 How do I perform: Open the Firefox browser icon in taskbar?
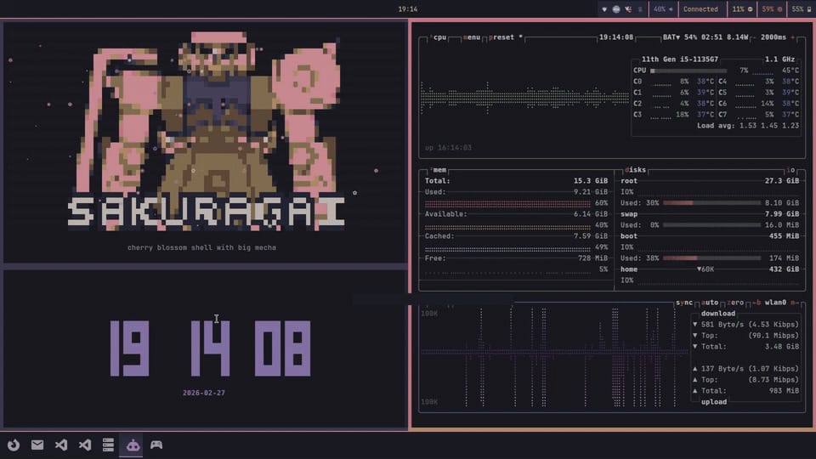(x=14, y=445)
